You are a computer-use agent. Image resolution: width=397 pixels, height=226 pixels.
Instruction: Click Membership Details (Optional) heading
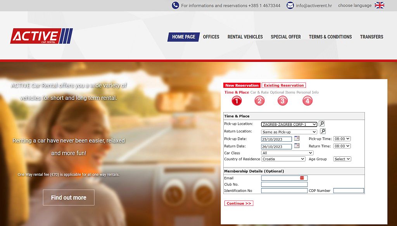tap(254, 171)
